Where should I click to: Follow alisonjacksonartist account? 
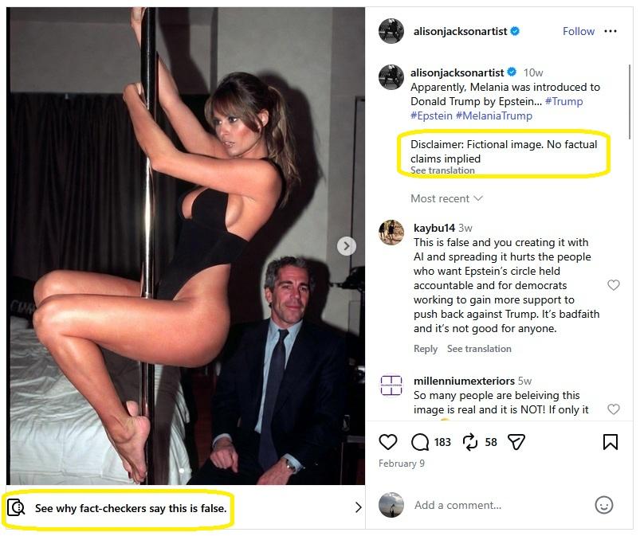pyautogui.click(x=579, y=31)
